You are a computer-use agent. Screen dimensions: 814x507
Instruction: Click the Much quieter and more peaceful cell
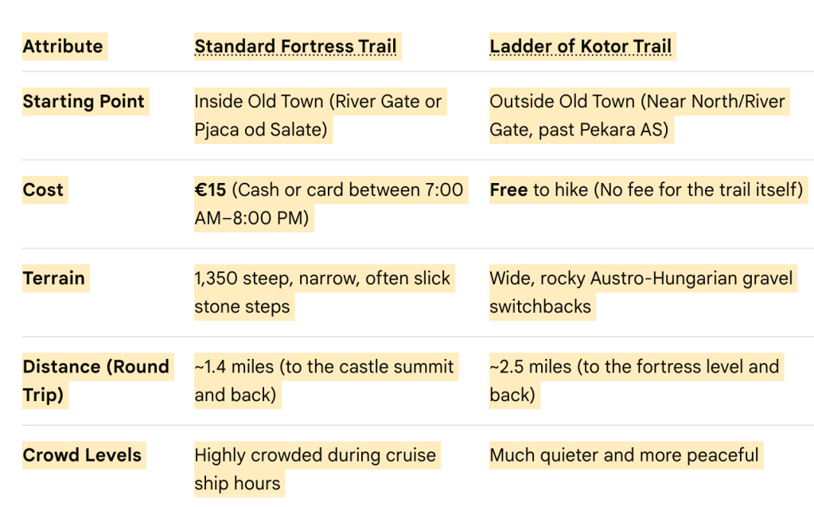coord(624,455)
